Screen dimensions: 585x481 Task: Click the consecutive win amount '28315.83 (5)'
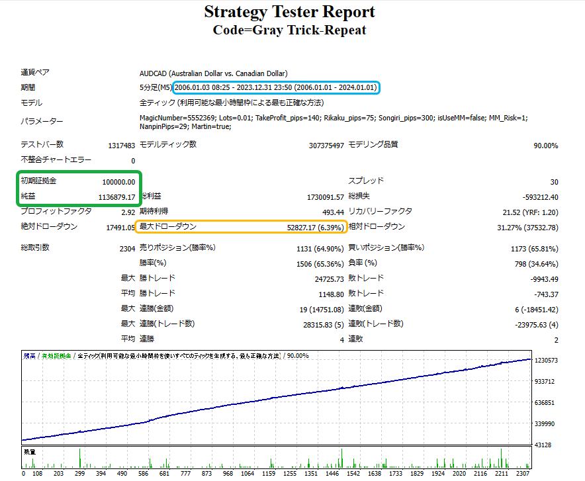click(x=324, y=325)
